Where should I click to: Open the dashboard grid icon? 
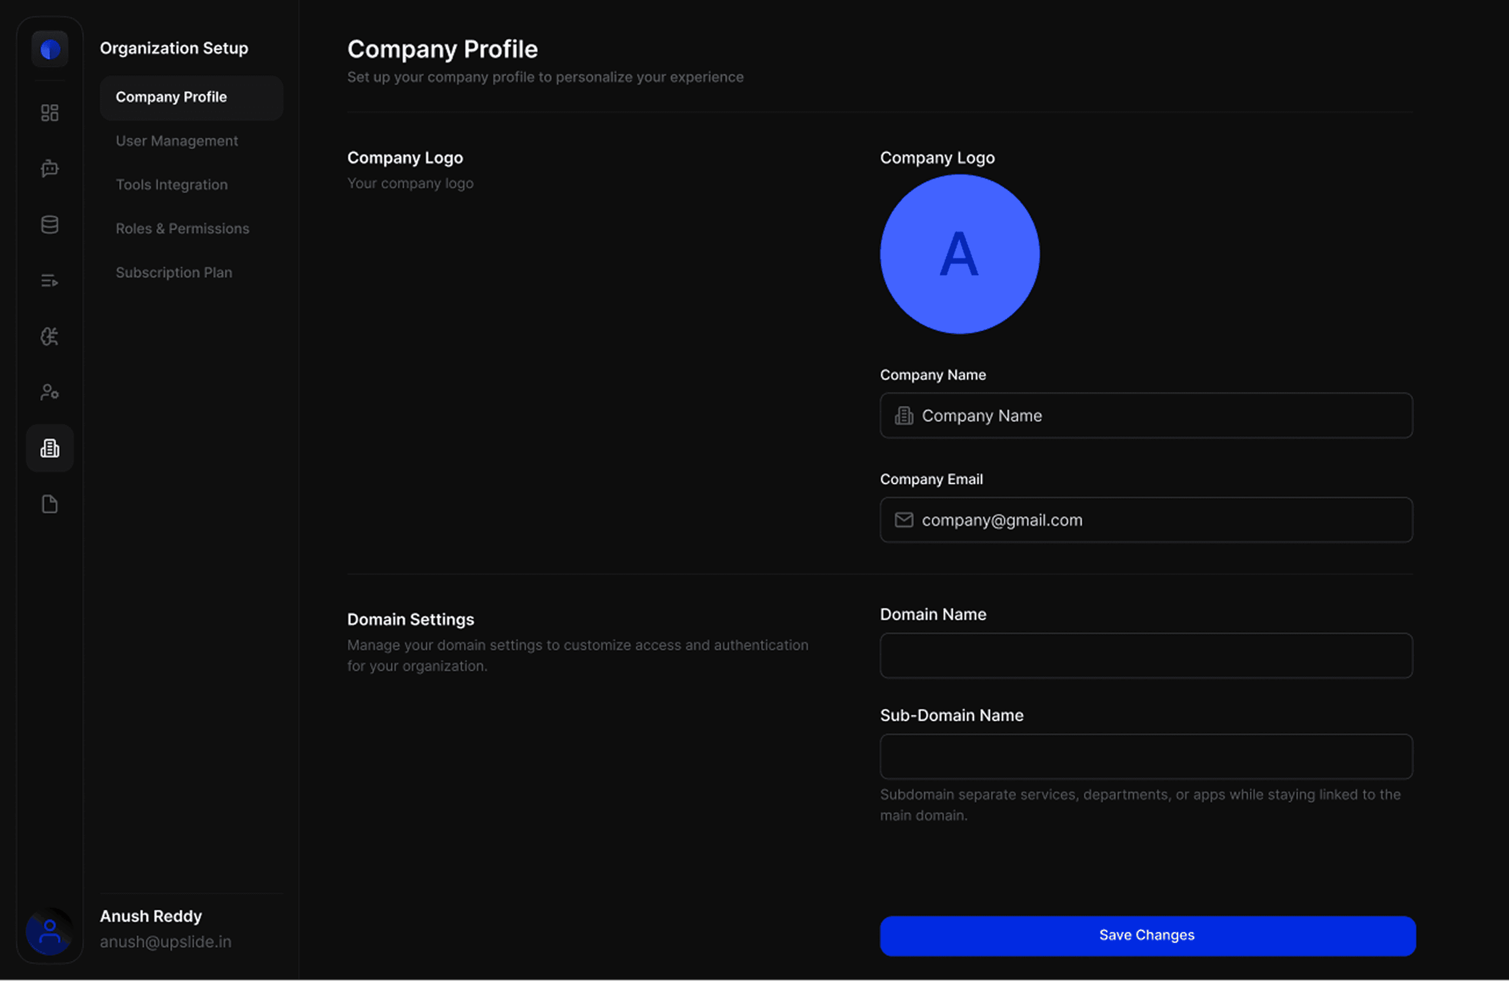click(49, 113)
